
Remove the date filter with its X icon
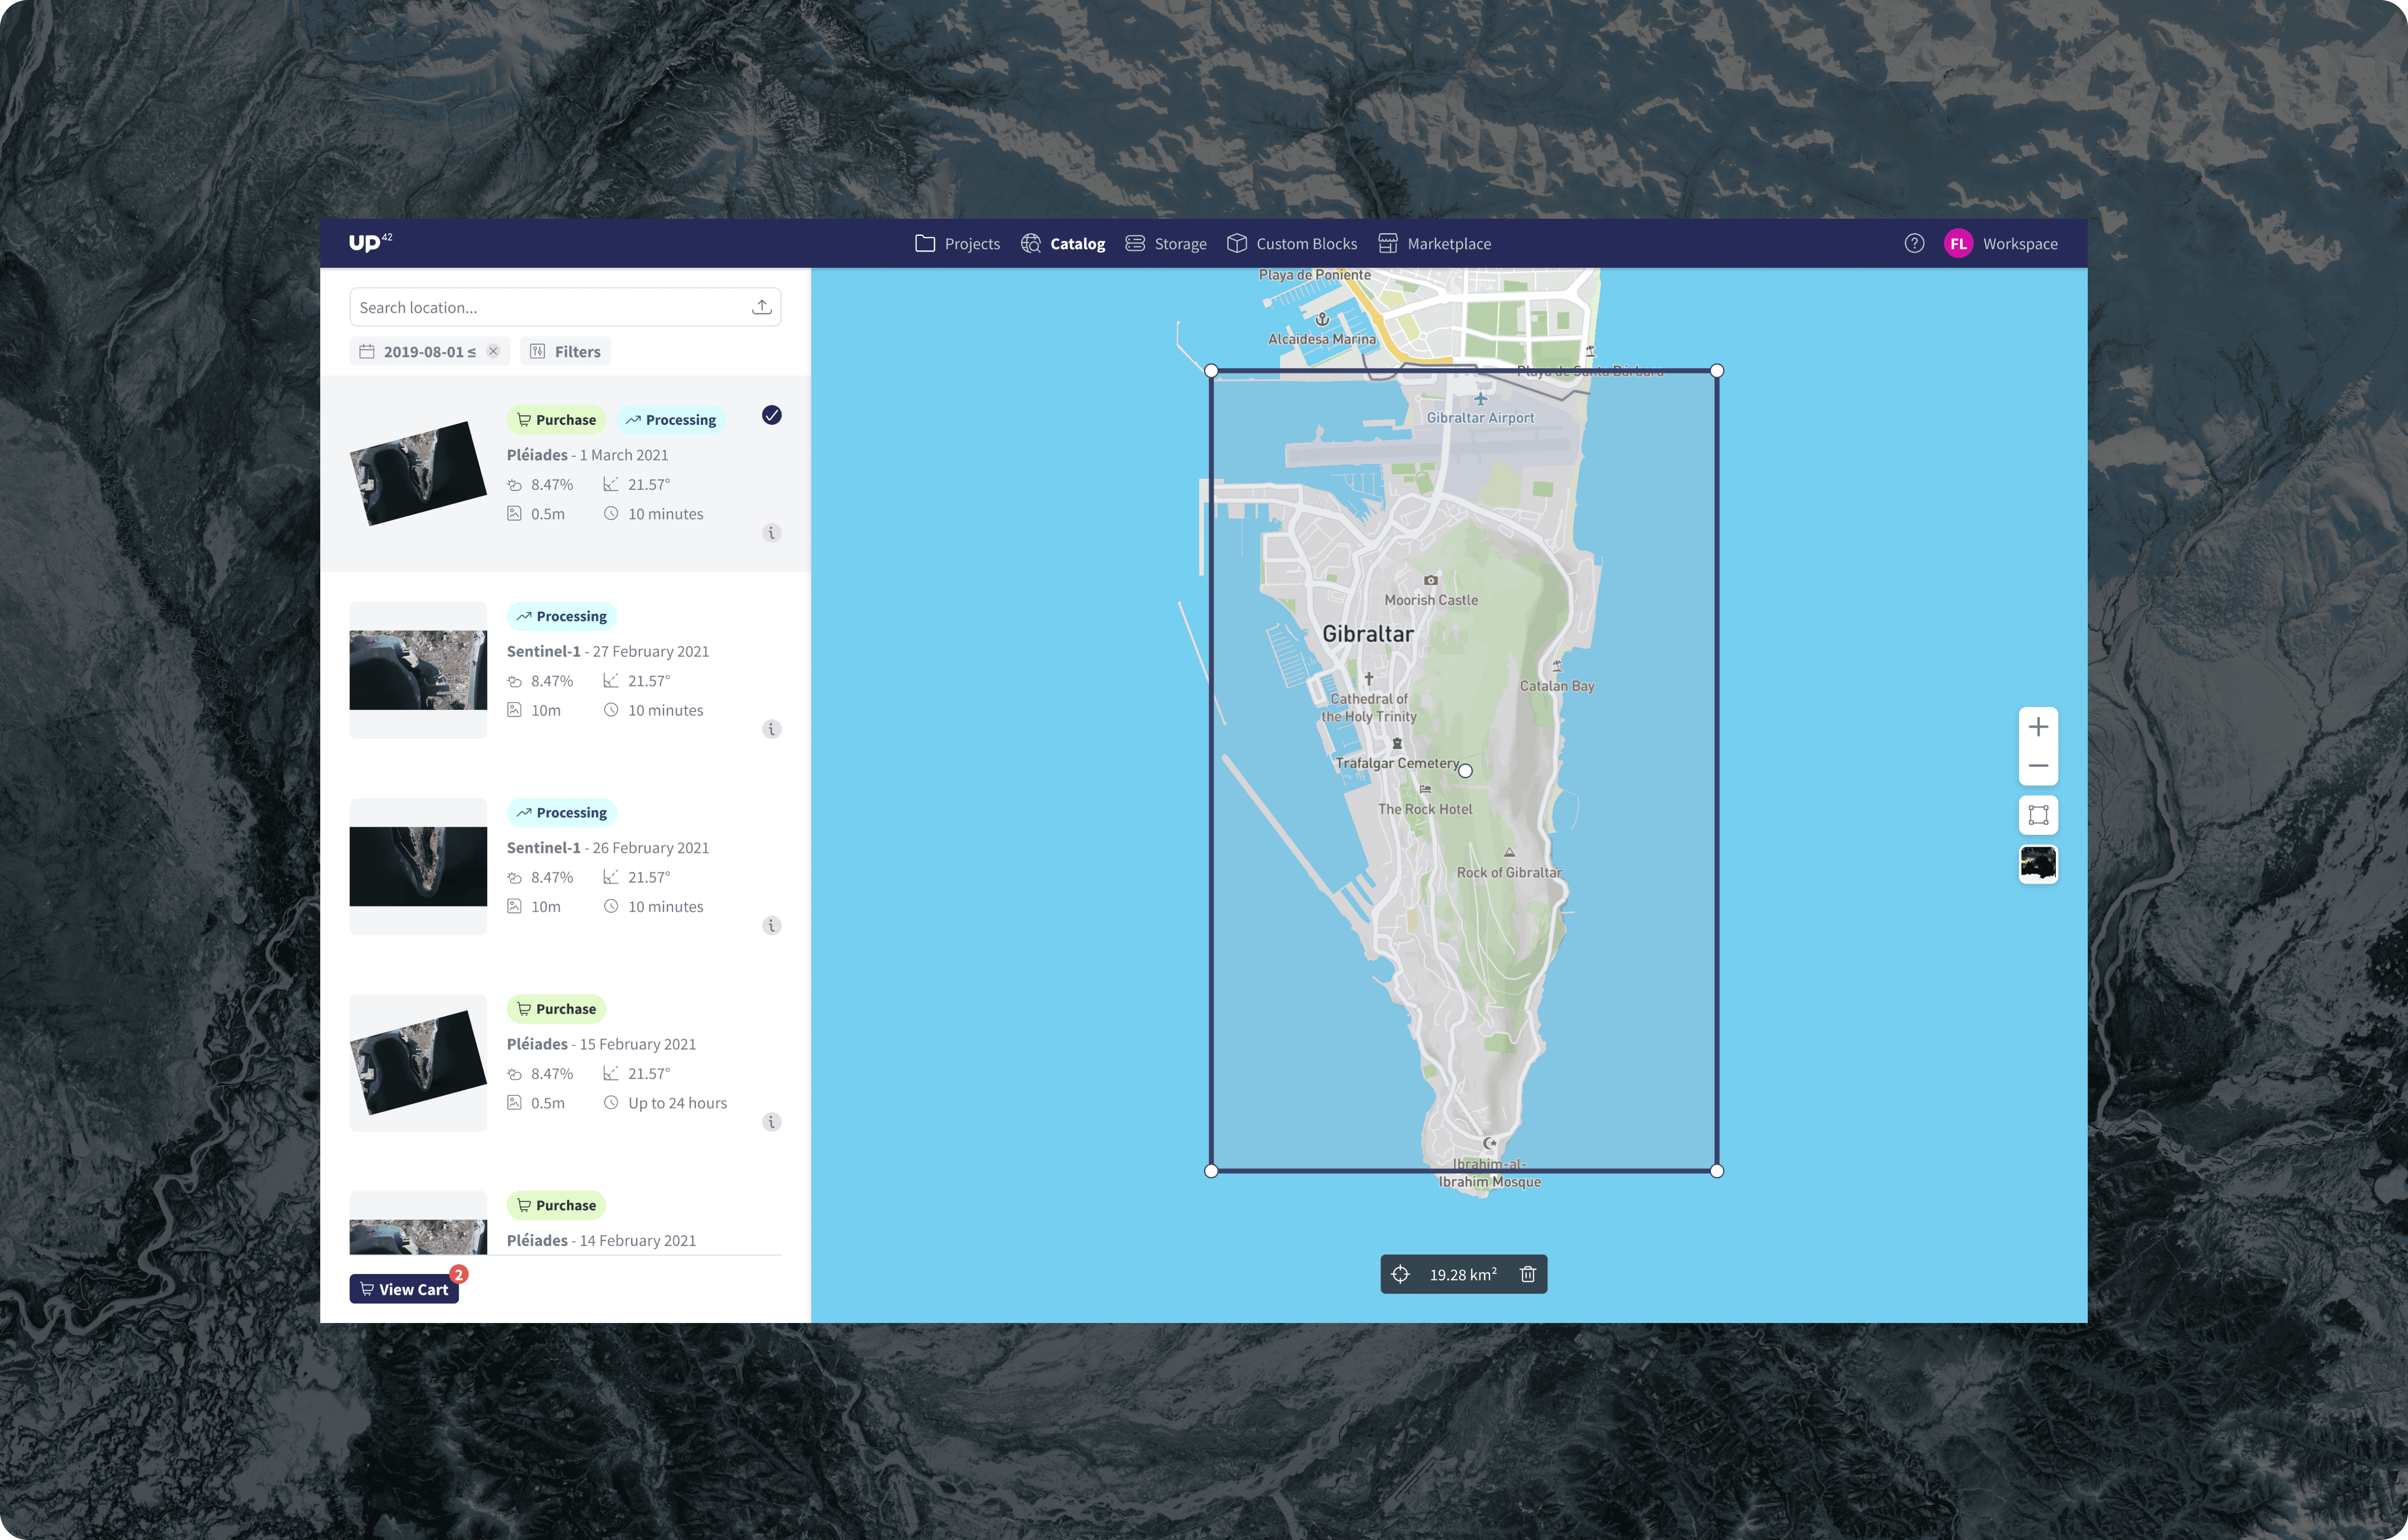493,351
